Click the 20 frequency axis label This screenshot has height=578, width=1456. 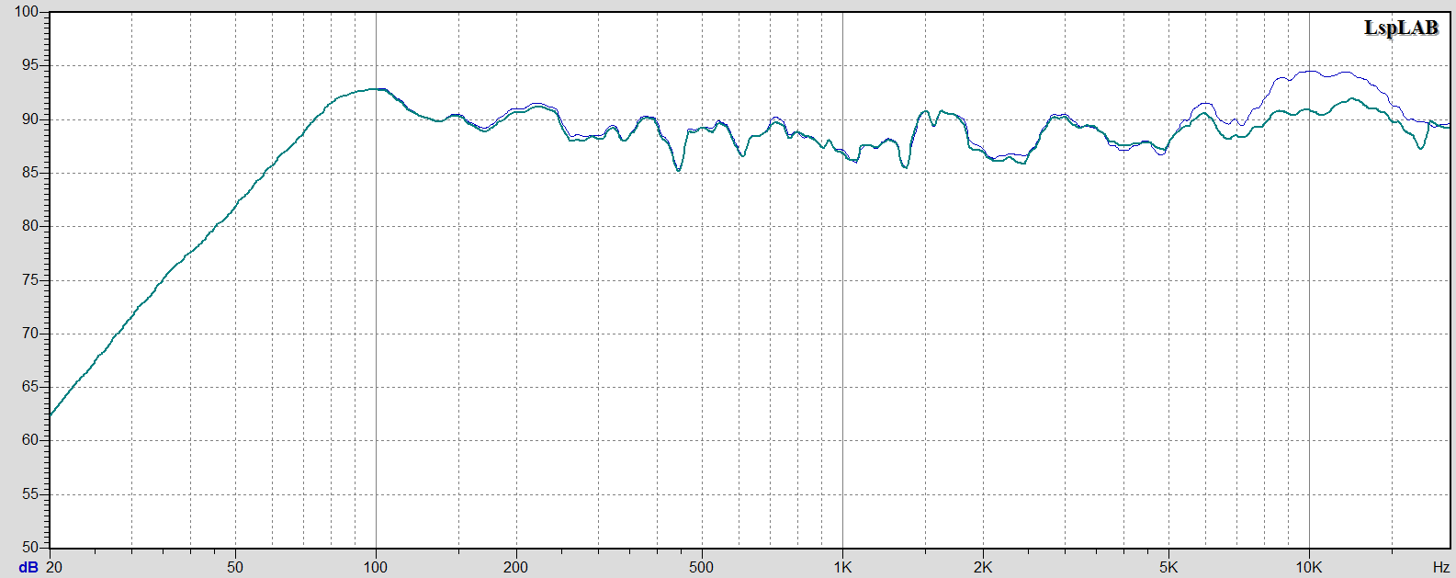pos(54,567)
